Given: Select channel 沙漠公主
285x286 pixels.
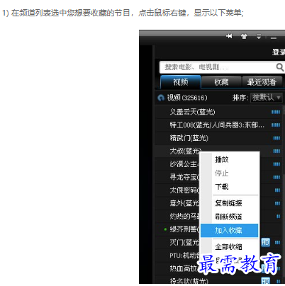Looking at the screenshot, I should click(184, 164).
